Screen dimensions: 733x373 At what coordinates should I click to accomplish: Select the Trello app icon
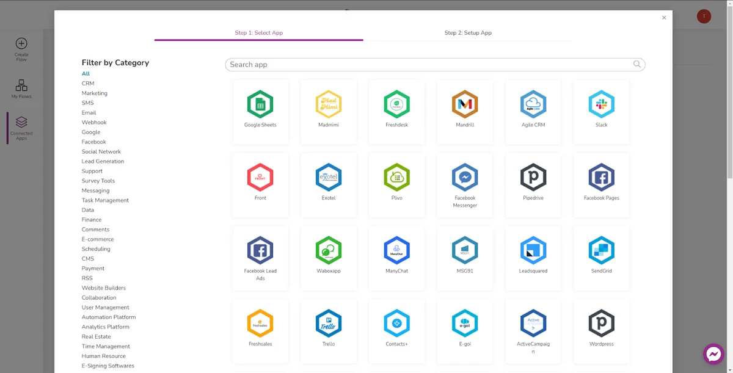329,324
